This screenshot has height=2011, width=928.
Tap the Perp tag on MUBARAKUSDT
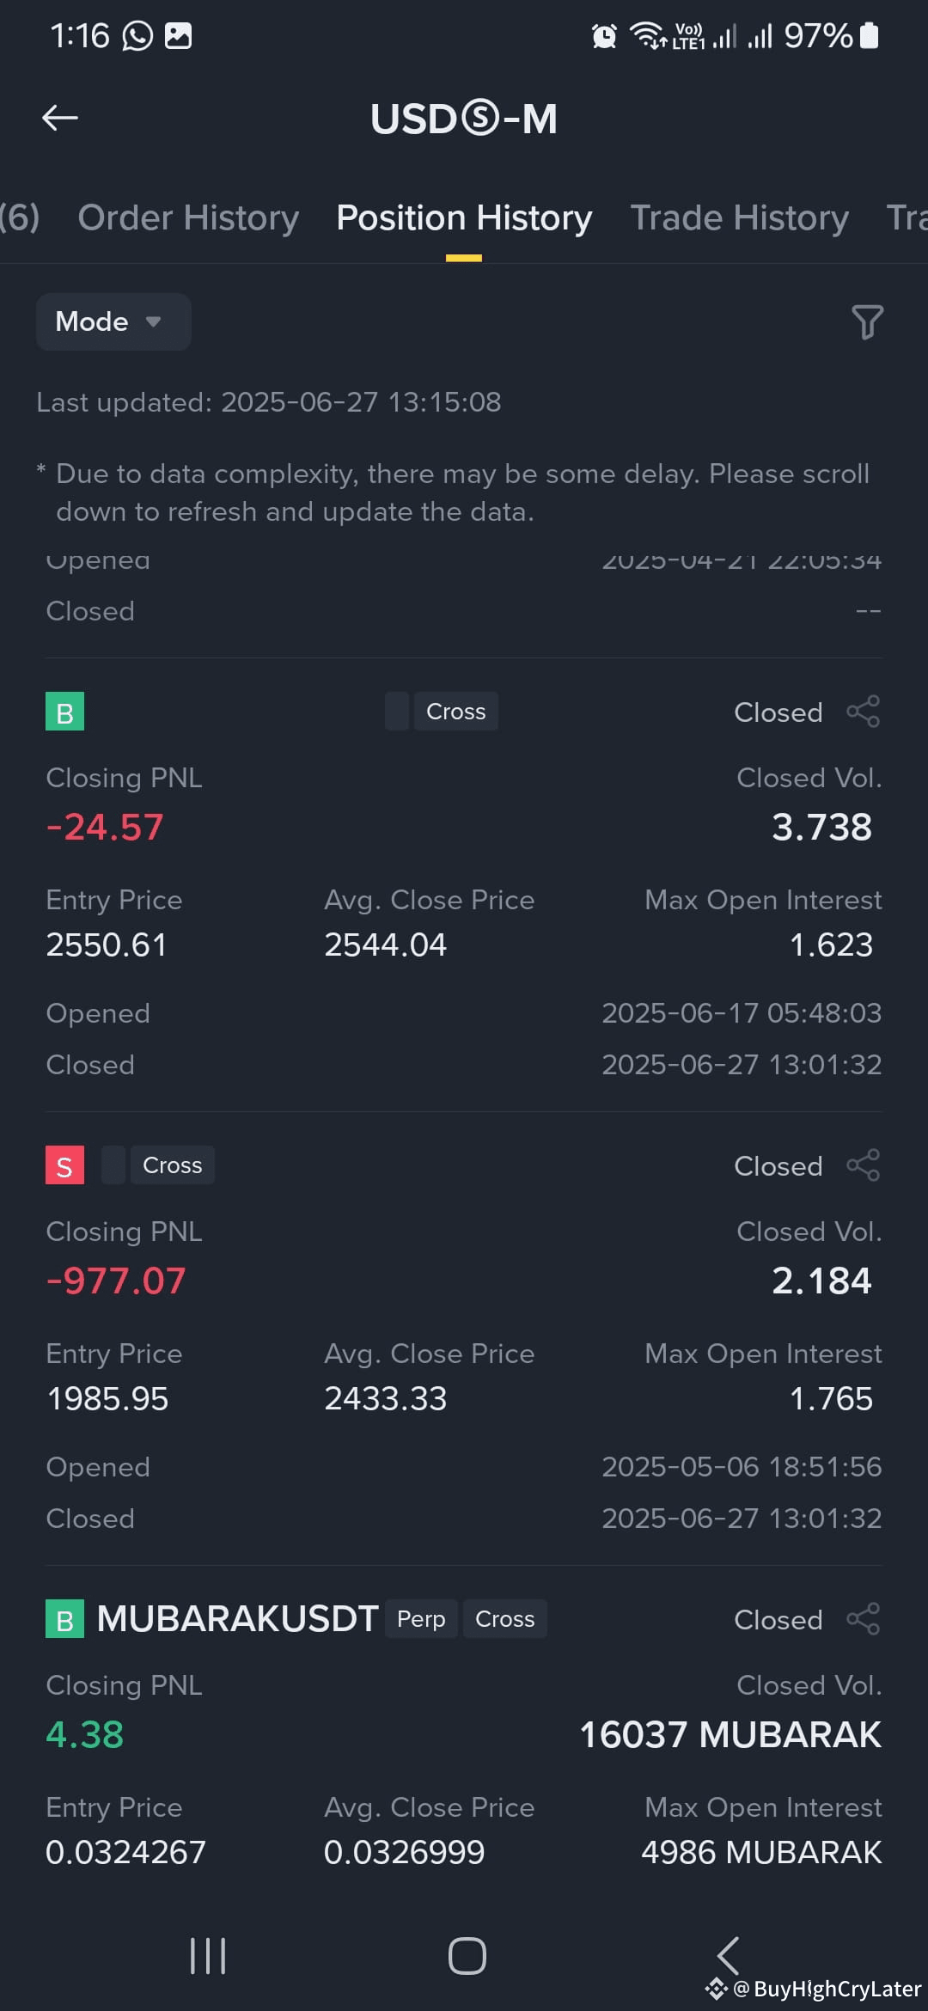click(x=421, y=1619)
